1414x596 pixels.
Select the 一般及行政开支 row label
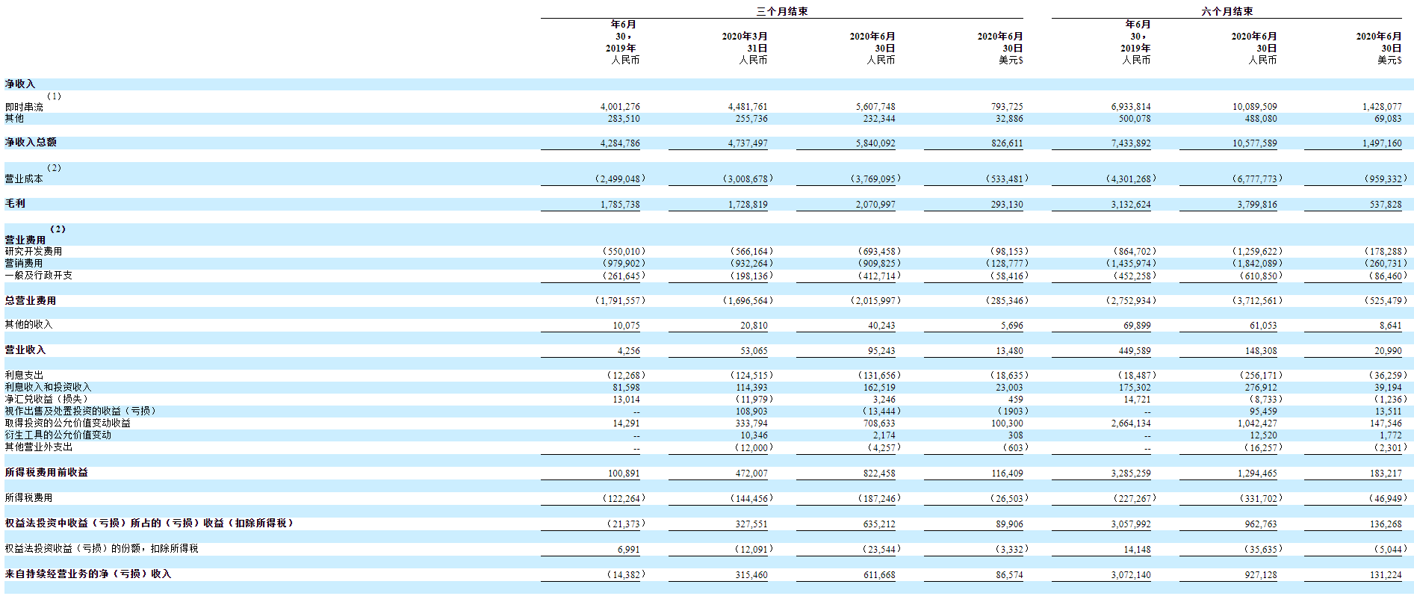39,275
